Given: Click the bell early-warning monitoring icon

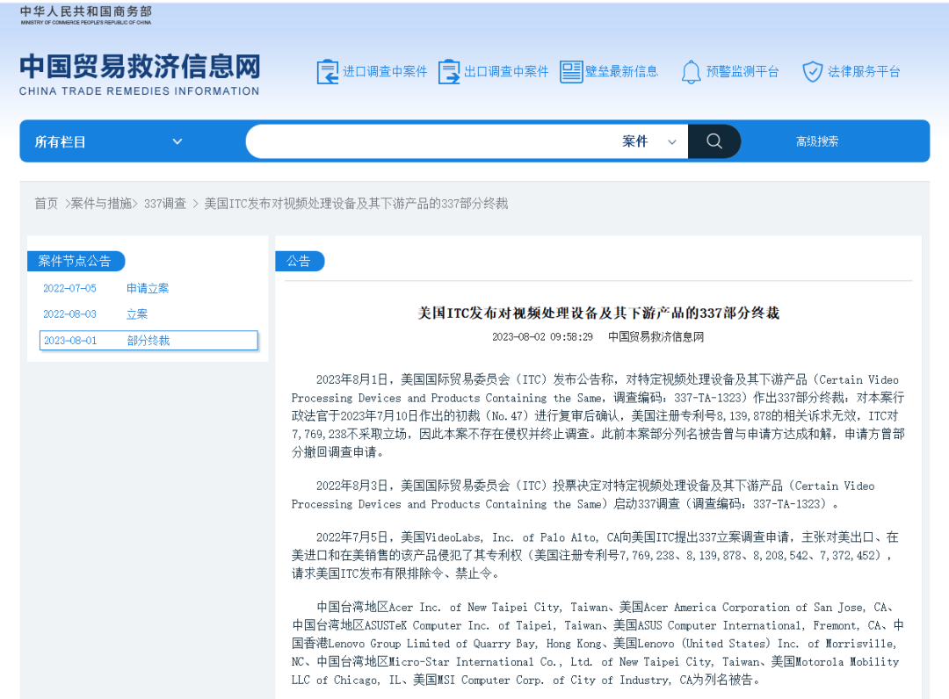Looking at the screenshot, I should point(692,73).
